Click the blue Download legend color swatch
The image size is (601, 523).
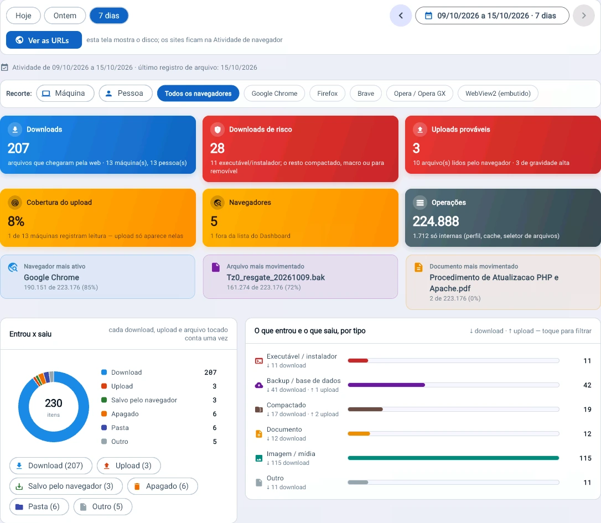click(x=104, y=372)
